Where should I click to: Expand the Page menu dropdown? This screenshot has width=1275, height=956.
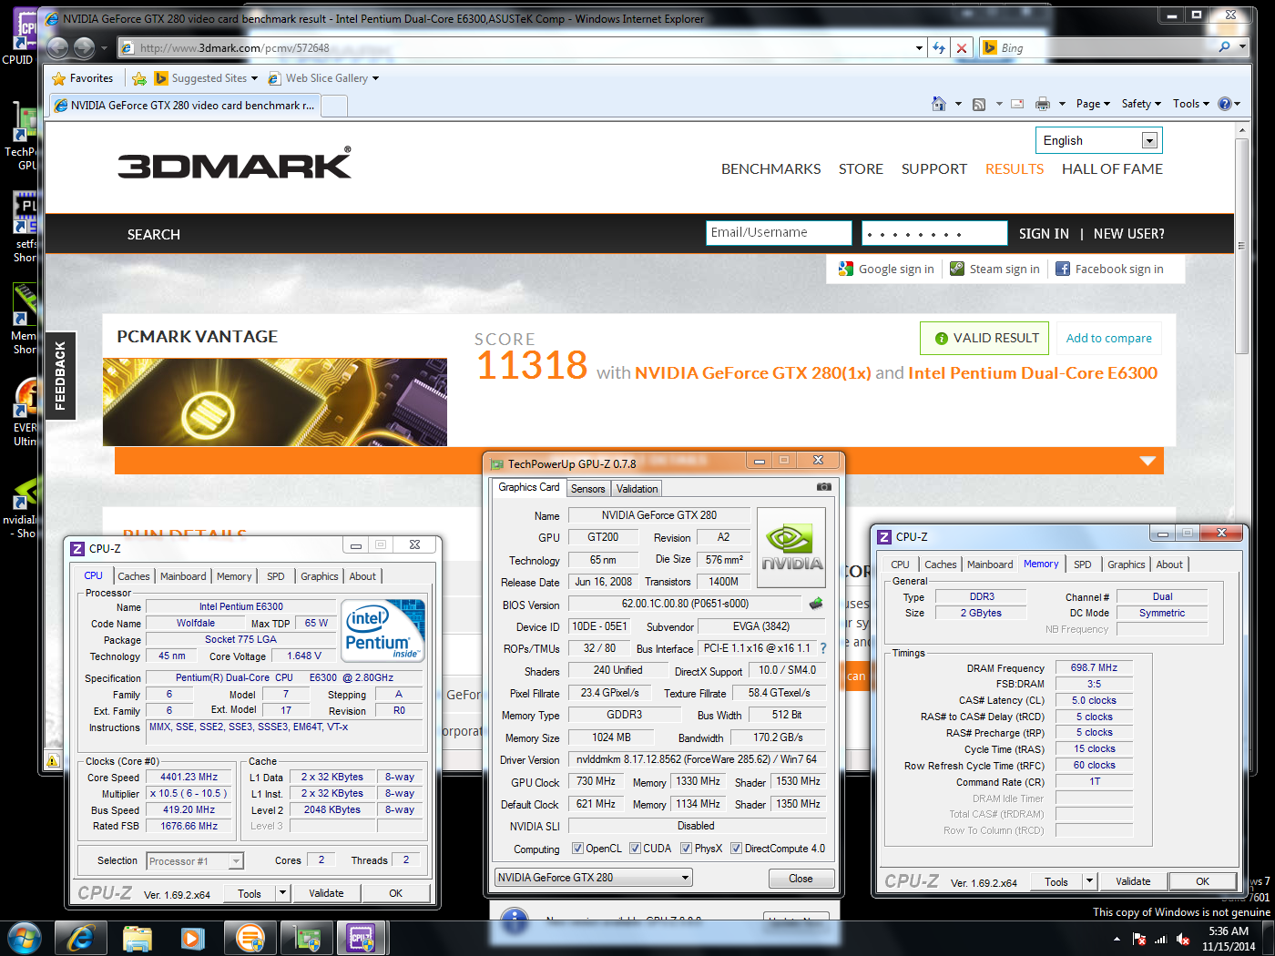tap(1093, 104)
